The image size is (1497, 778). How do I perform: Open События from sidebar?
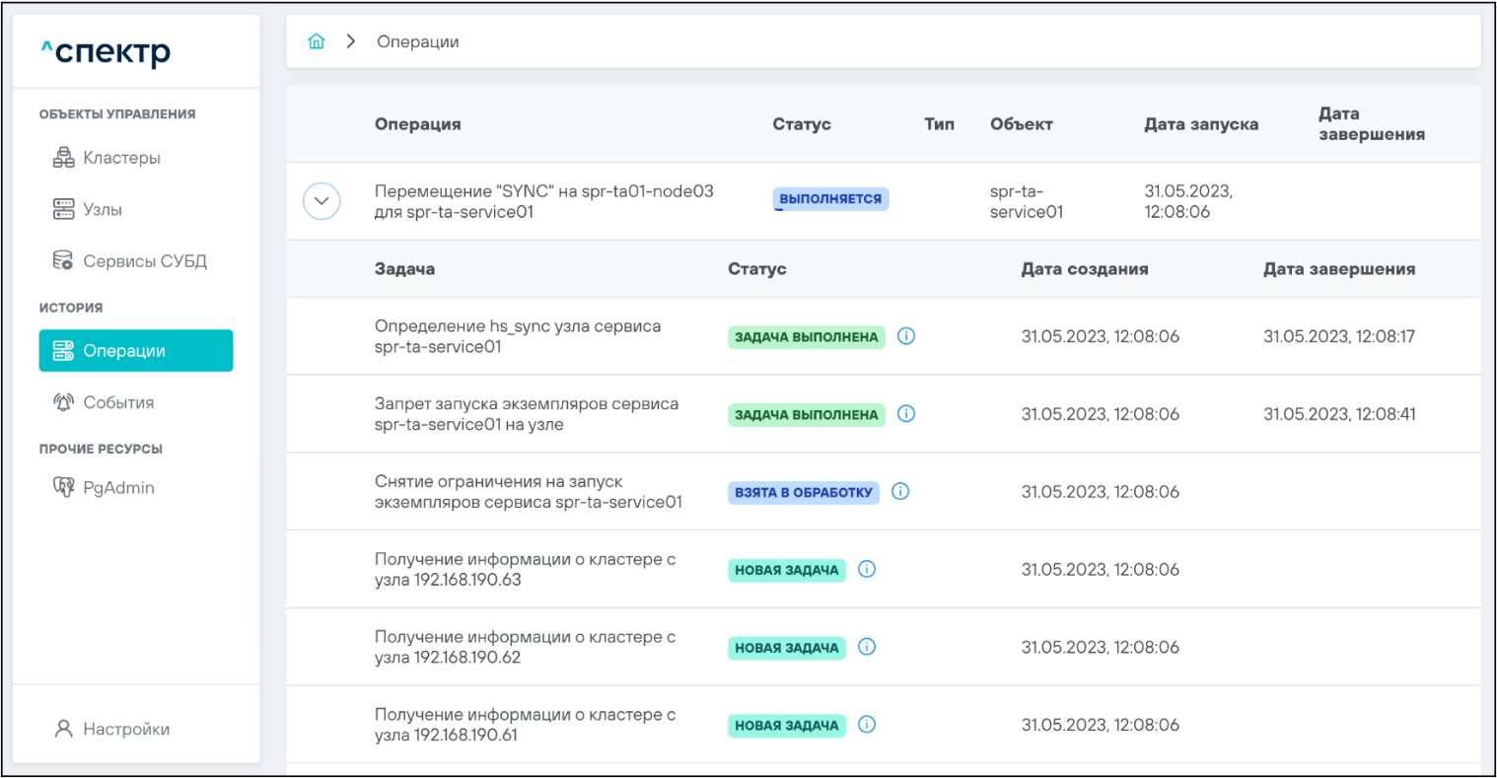coord(117,402)
